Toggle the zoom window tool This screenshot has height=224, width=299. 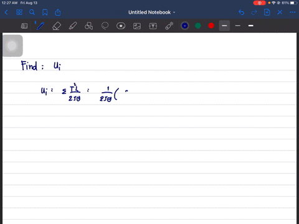pyautogui.click(x=24, y=26)
